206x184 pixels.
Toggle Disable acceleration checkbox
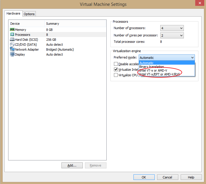tap(116, 64)
